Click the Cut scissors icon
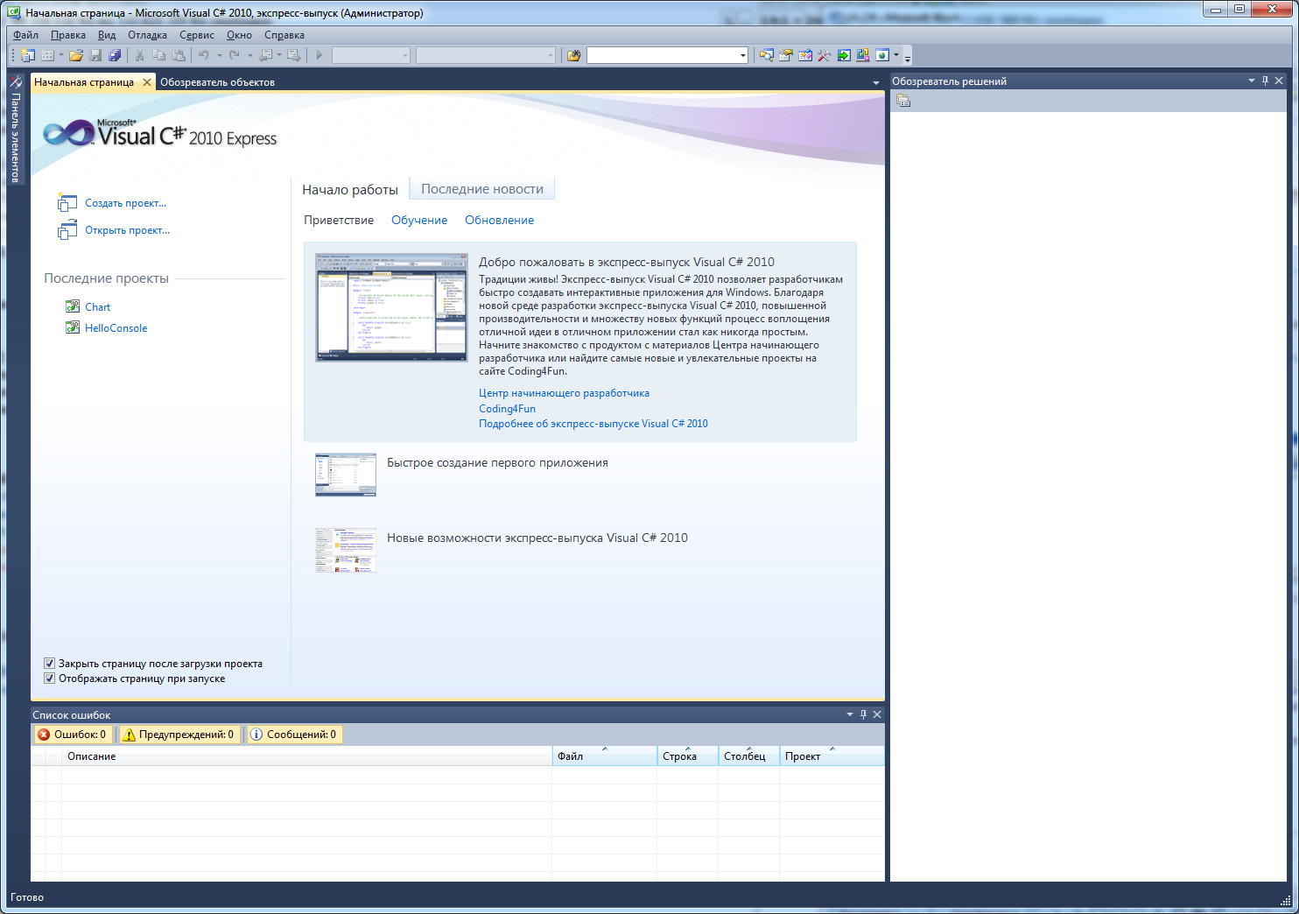The height and width of the screenshot is (914, 1299). 139,55
